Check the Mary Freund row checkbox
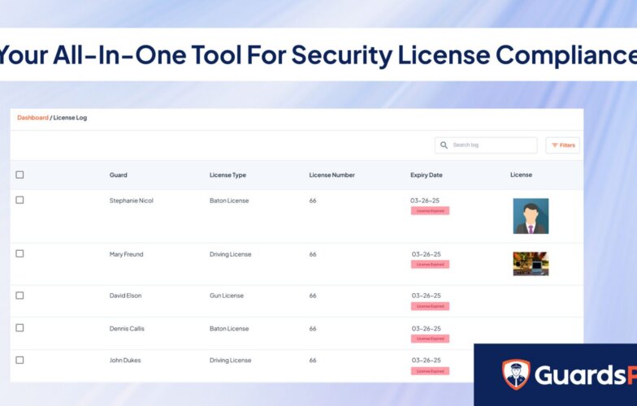The height and width of the screenshot is (406, 637). tap(19, 253)
